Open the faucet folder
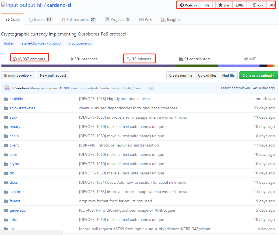279x235 pixels. pyautogui.click(x=15, y=201)
